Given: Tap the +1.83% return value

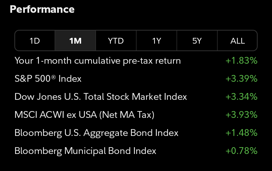Looking at the screenshot, I should coord(242,61).
